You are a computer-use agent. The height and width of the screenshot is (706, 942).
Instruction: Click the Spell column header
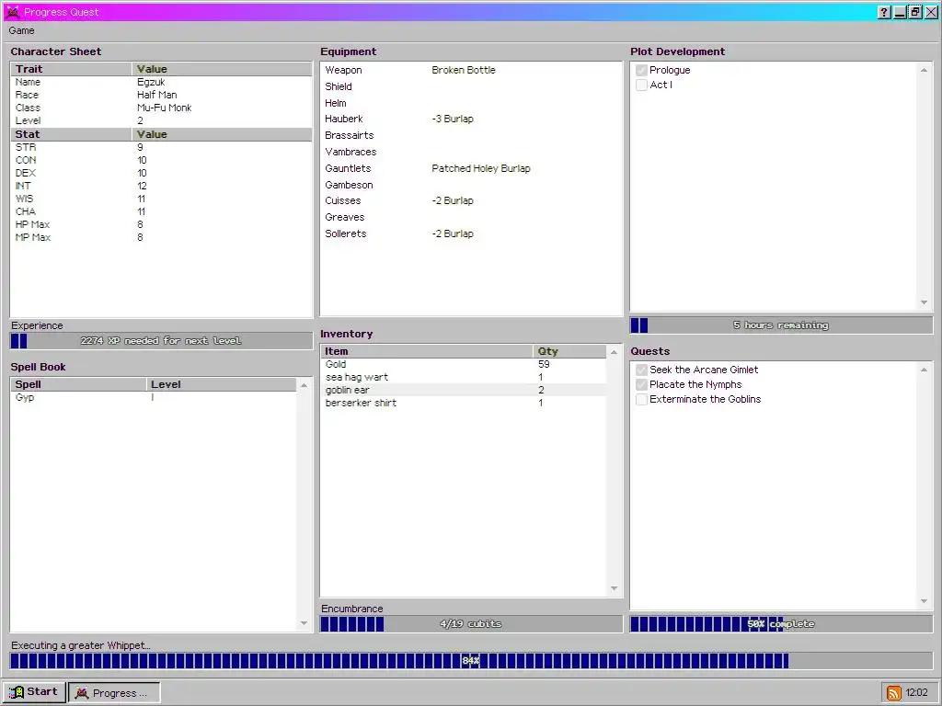79,384
